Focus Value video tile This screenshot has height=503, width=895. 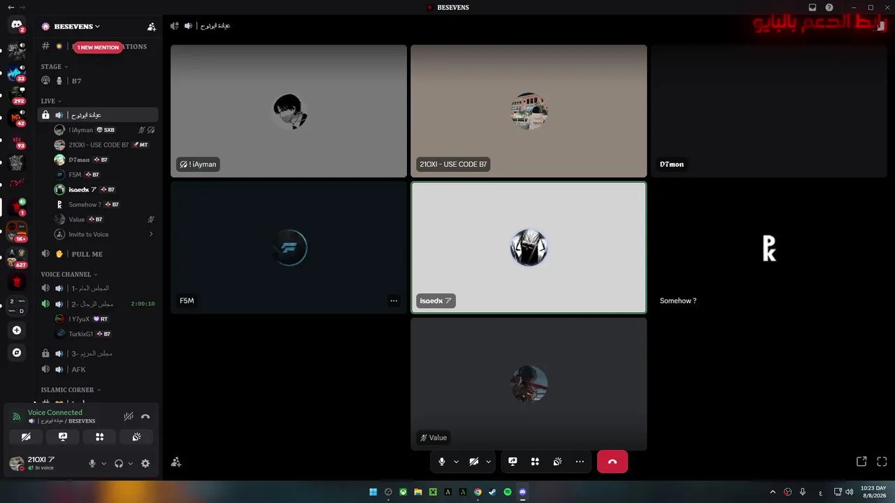click(529, 384)
